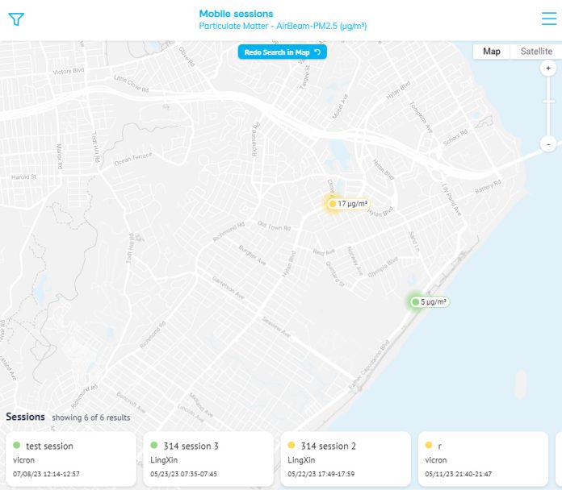
Task: Click yellow dot on session r card
Action: pyautogui.click(x=429, y=445)
